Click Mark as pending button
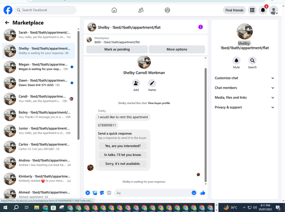The image size is (285, 212). click(x=117, y=49)
